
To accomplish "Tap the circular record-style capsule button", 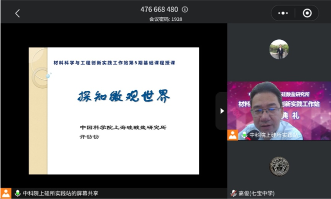I will coord(307,13).
